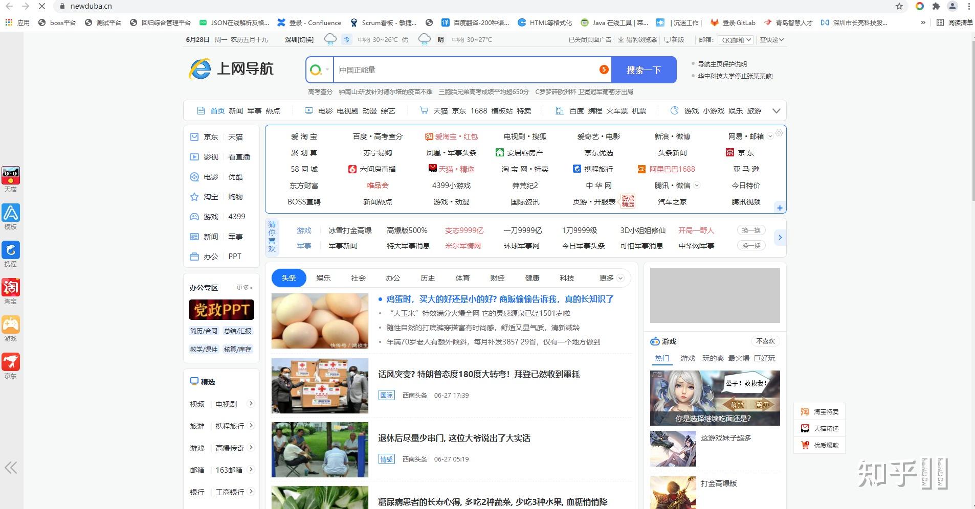Click the 不喜欢 button in games panel
975x509 pixels.
click(x=766, y=341)
